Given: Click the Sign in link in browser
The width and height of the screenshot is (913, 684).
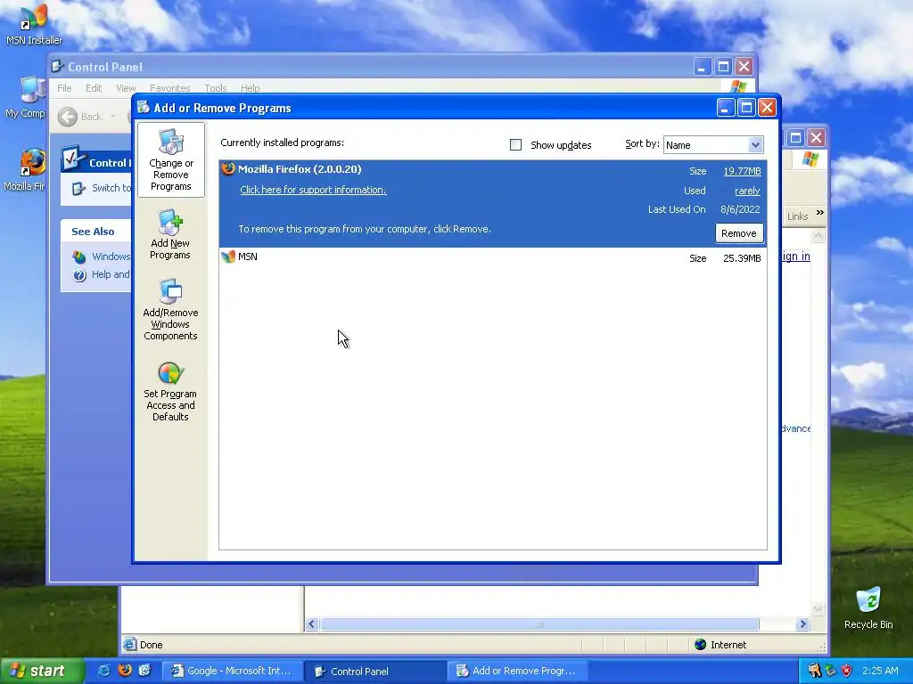Looking at the screenshot, I should pos(796,256).
